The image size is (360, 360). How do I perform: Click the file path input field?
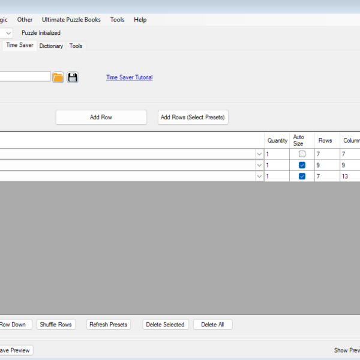pyautogui.click(x=24, y=77)
